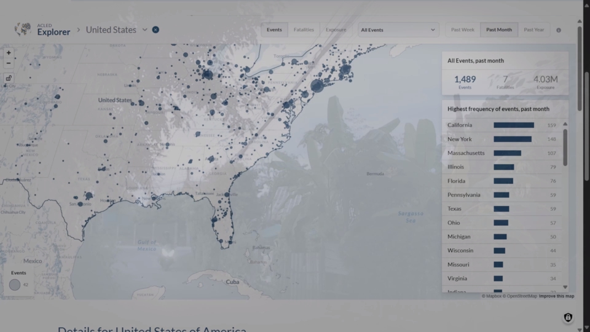Click the Events legend circle marked 42
This screenshot has width=590, height=332.
[15, 285]
